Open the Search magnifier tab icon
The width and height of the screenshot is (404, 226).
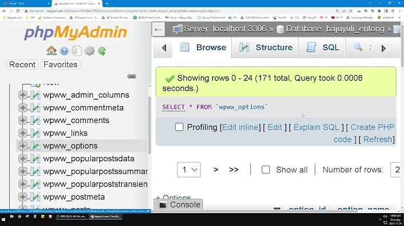tap(357, 47)
